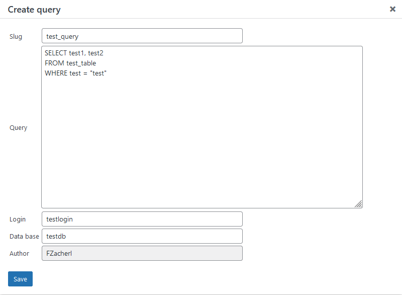Focus the Slug input field
The height and width of the screenshot is (295, 402).
coord(142,36)
